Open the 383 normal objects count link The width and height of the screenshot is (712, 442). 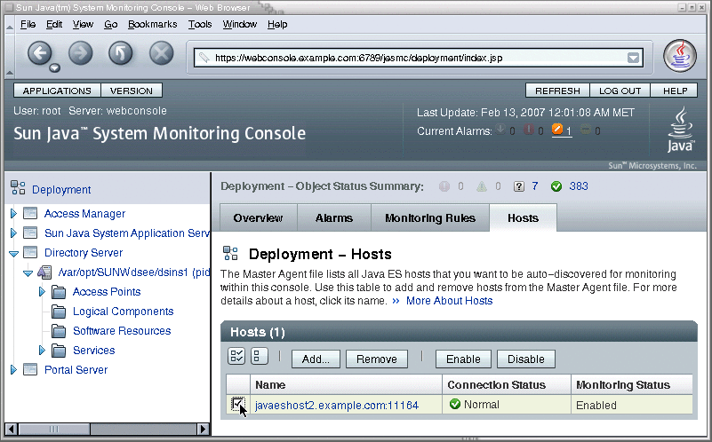pyautogui.click(x=579, y=186)
